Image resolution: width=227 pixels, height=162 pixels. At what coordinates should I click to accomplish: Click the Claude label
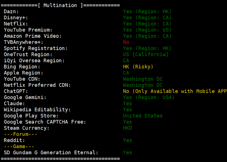tap(14, 103)
